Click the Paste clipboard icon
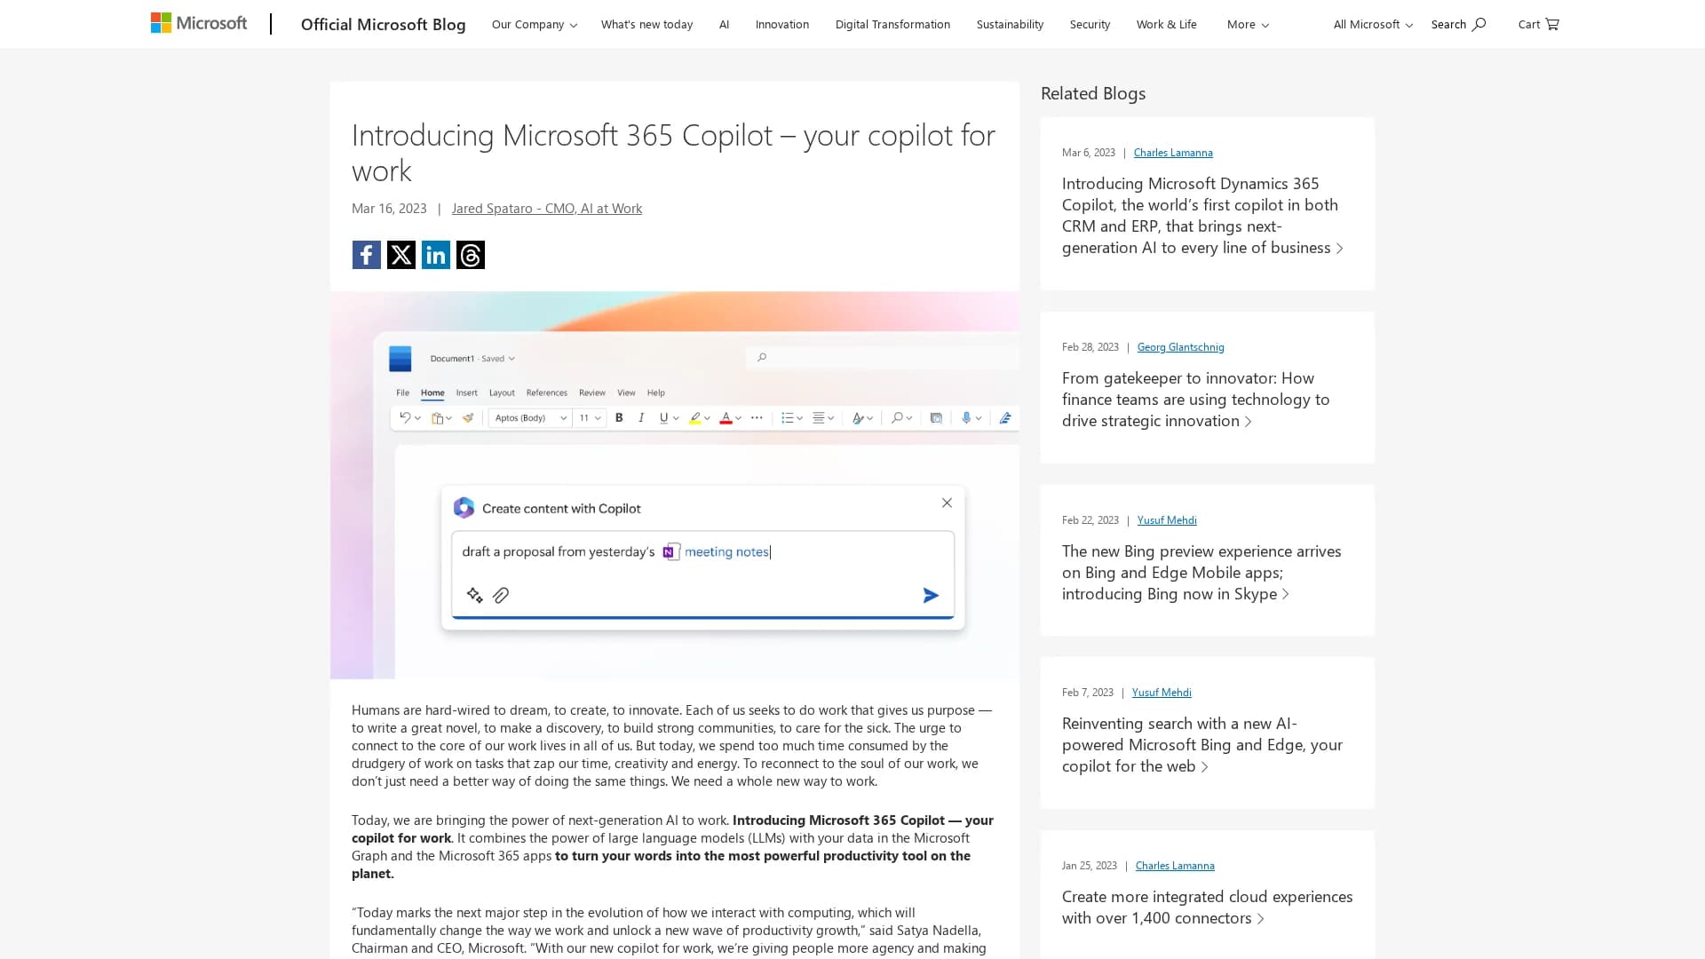 click(437, 417)
